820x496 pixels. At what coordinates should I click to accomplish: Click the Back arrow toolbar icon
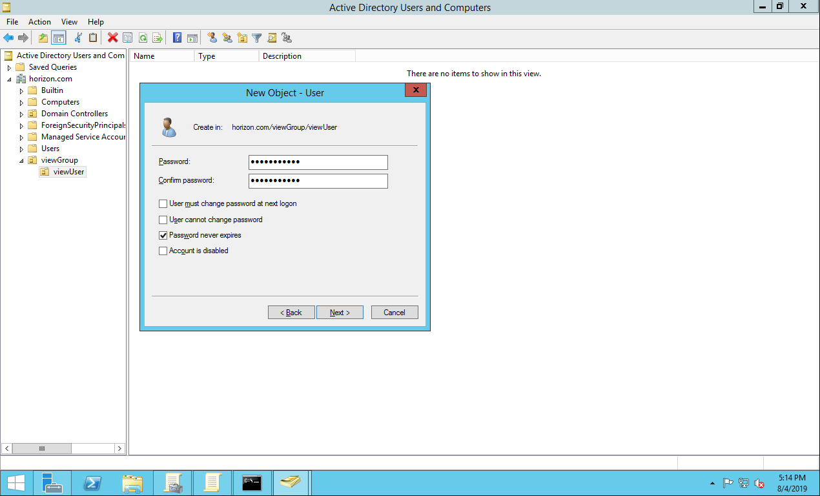tap(8, 38)
